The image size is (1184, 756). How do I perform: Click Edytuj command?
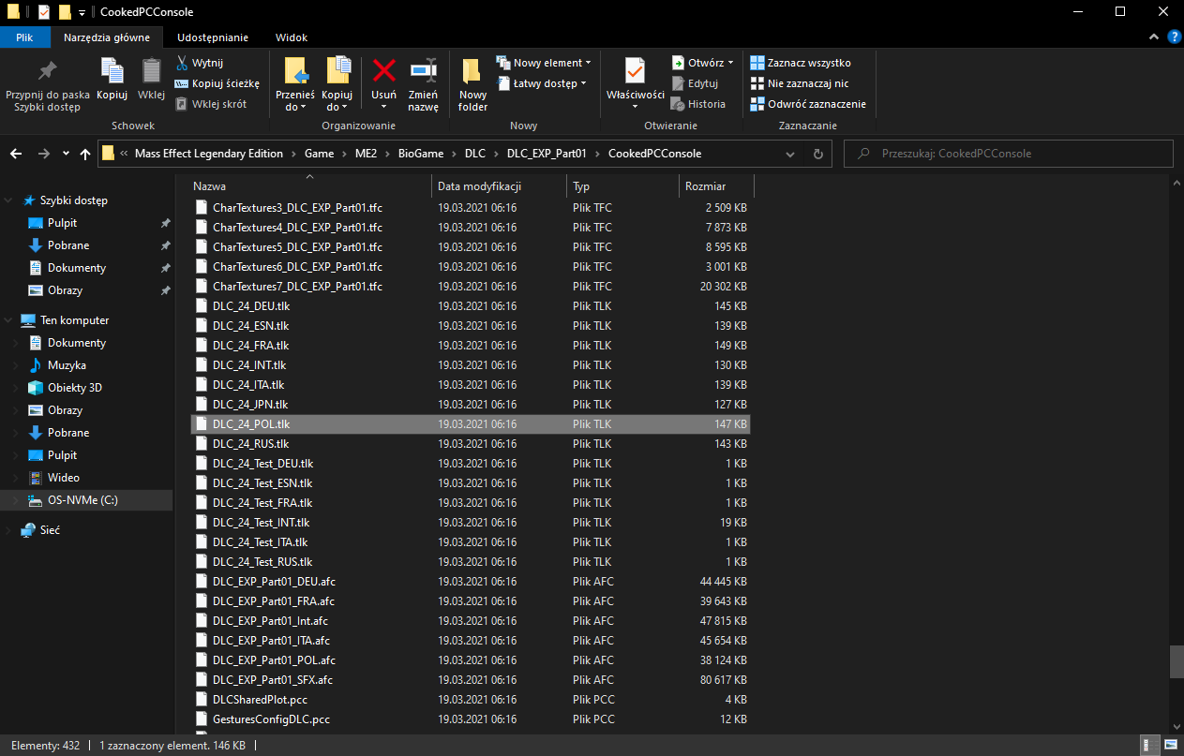click(x=695, y=83)
